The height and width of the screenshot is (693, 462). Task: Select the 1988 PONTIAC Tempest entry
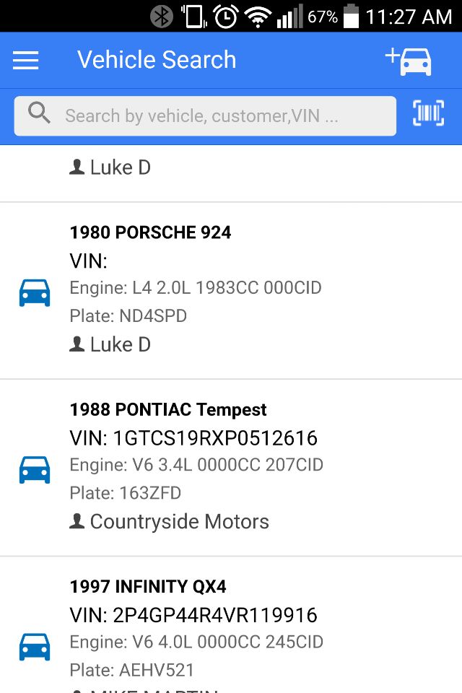click(x=168, y=410)
